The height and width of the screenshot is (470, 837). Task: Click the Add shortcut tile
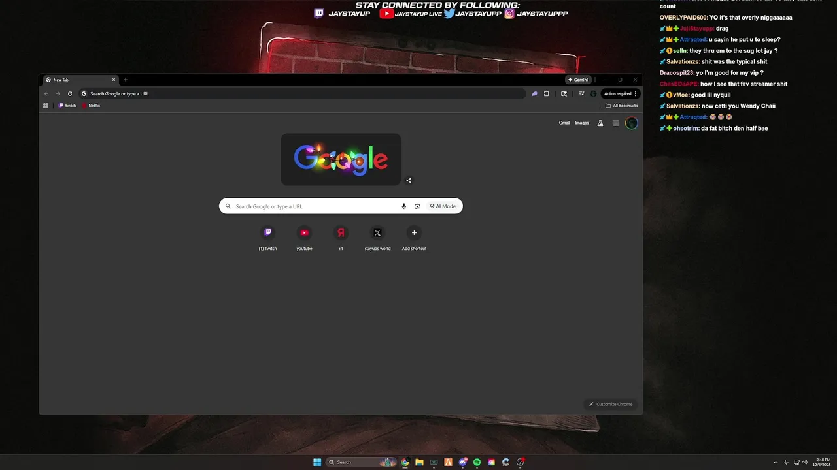[x=414, y=238]
